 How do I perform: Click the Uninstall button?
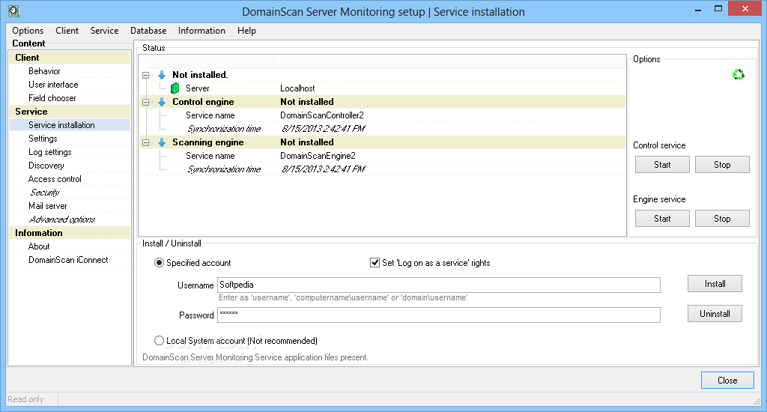pyautogui.click(x=715, y=314)
